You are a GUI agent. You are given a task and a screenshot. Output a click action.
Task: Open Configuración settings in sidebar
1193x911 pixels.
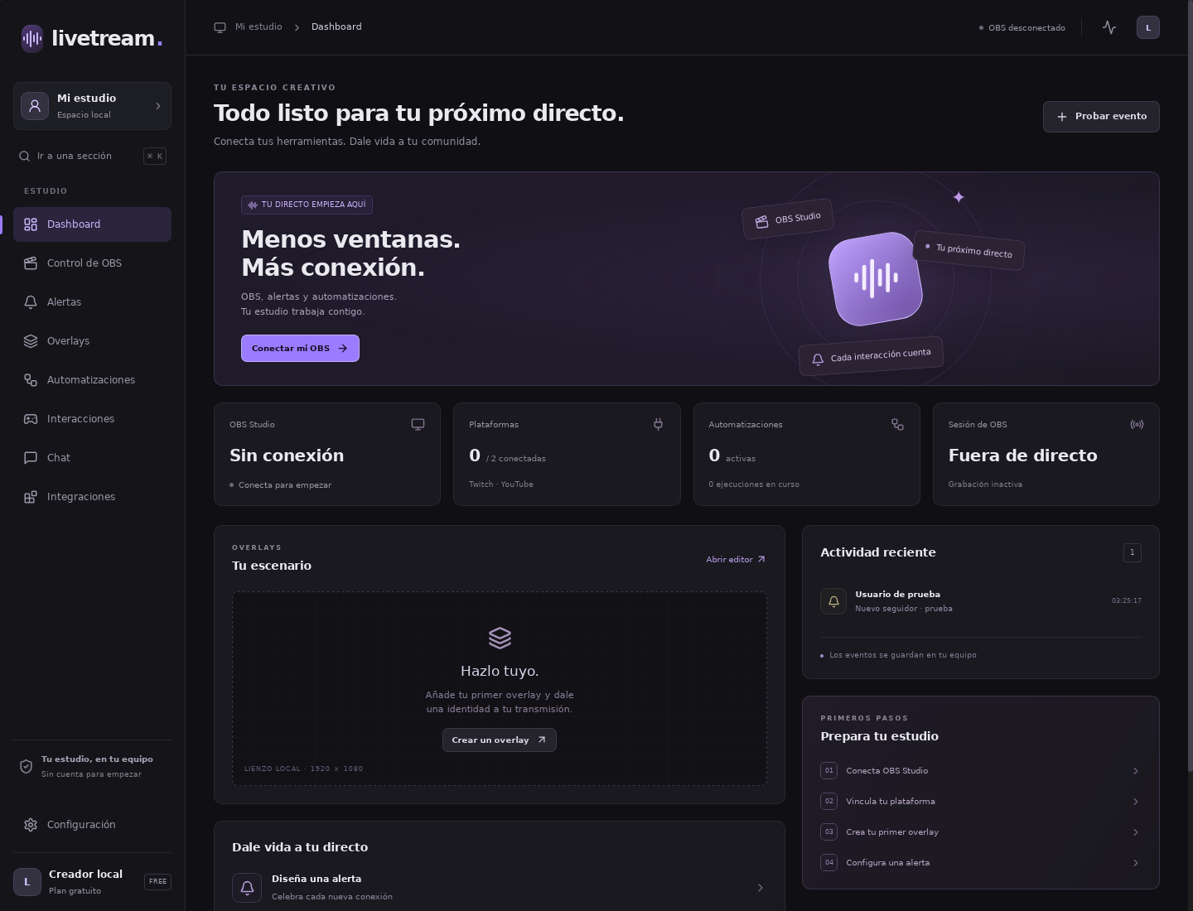92,825
